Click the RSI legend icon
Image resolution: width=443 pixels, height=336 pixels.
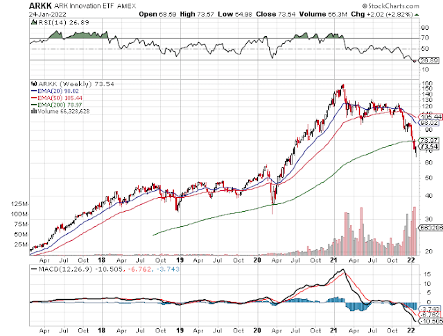tap(33, 22)
